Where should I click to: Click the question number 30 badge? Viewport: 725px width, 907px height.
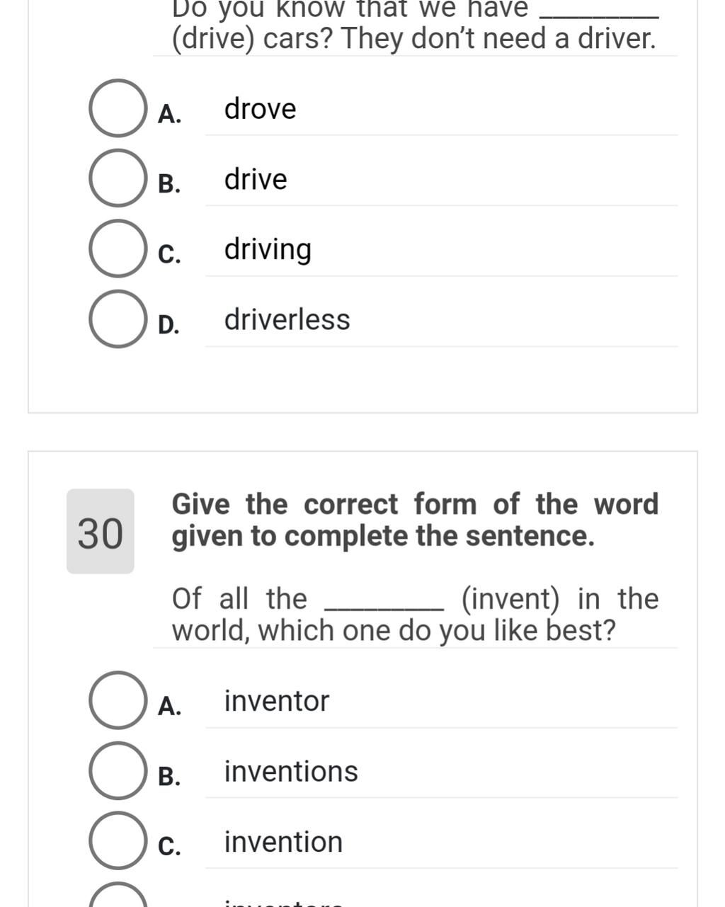coord(101,532)
